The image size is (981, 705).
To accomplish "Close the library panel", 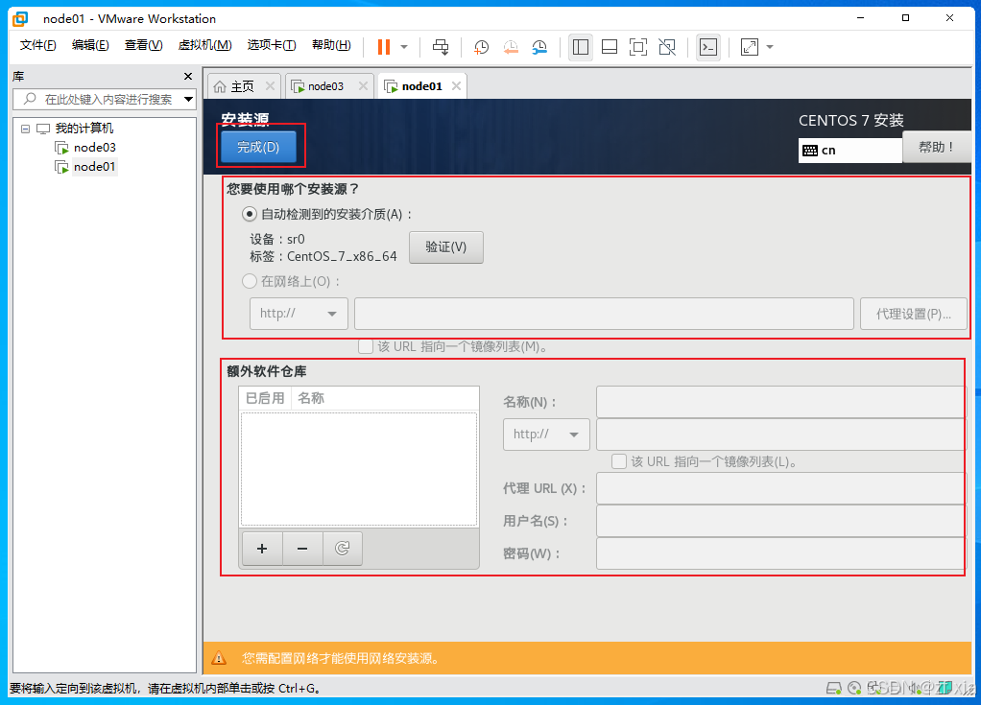I will [188, 76].
